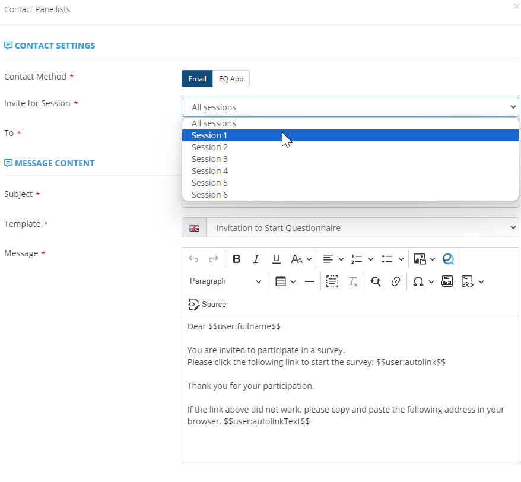Viewport: 521px width, 482px height.
Task: Switch contact method to EQ App
Action: click(231, 79)
